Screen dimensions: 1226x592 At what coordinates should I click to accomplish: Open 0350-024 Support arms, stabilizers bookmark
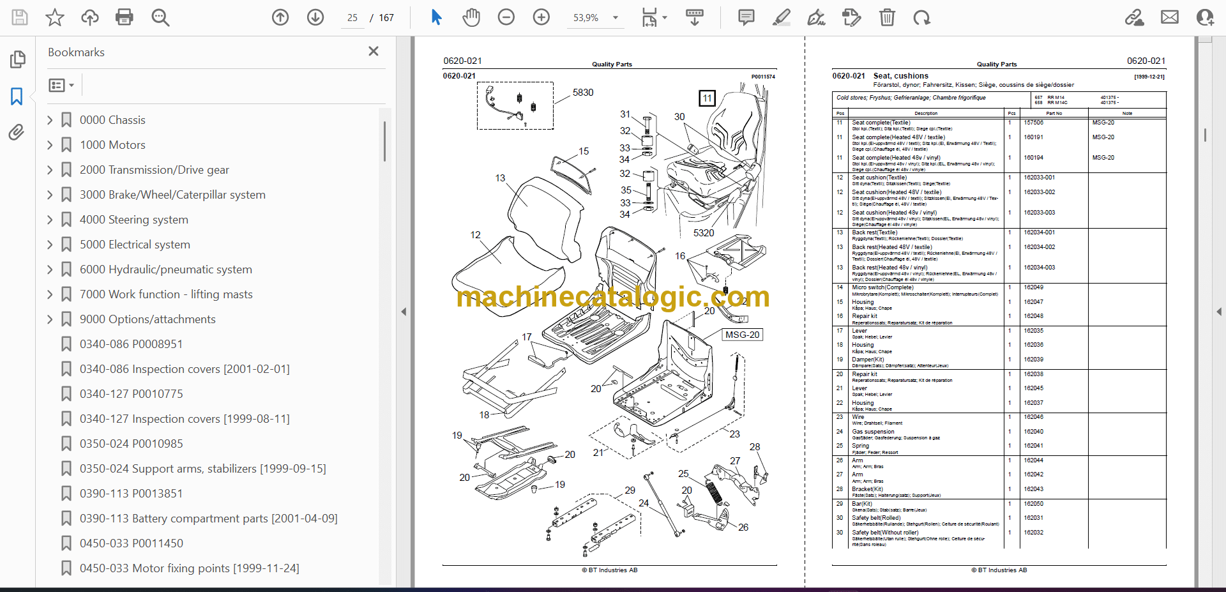pyautogui.click(x=202, y=469)
